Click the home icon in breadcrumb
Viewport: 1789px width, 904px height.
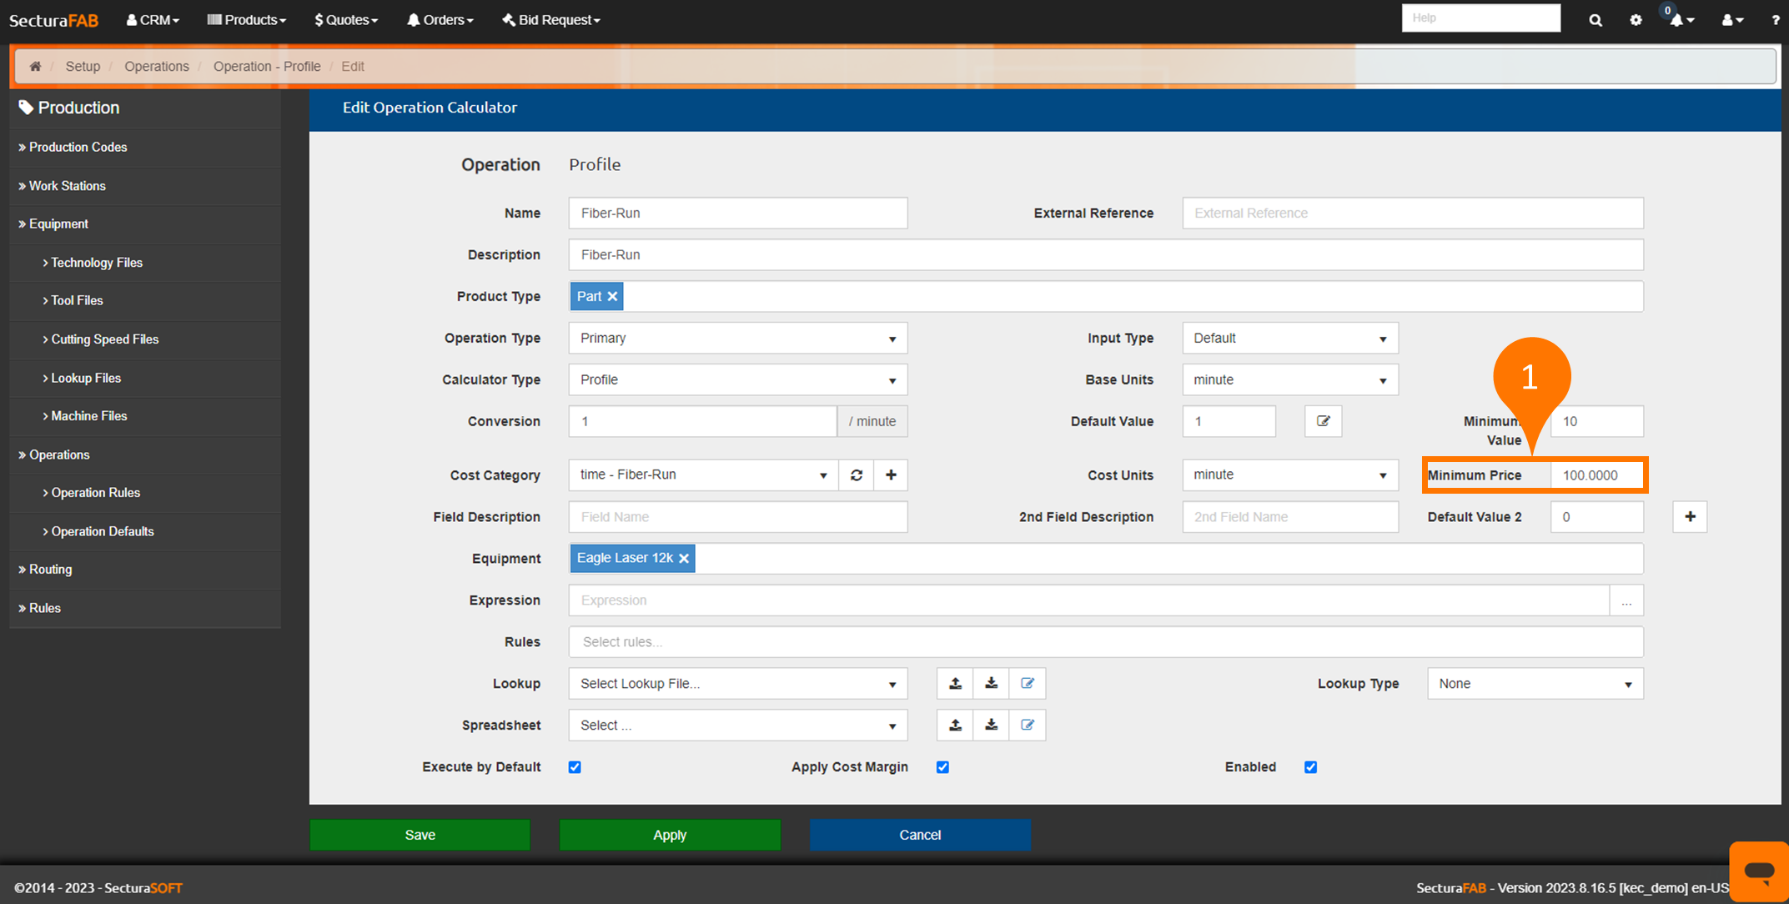click(x=35, y=67)
